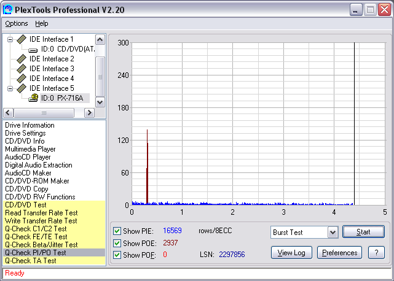
Task: Start the Q-Check PI/PO test
Action: tap(363, 232)
